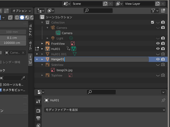Expand the Hull01.001 item

tap(42, 54)
